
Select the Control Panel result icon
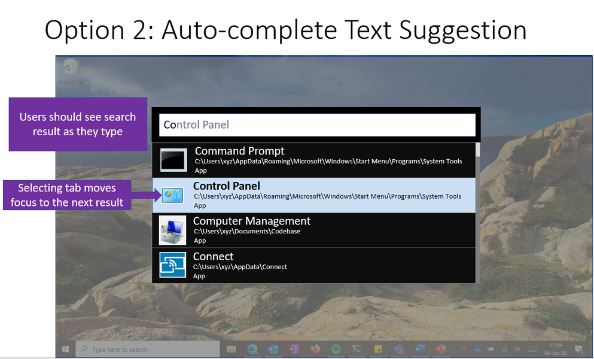[172, 195]
